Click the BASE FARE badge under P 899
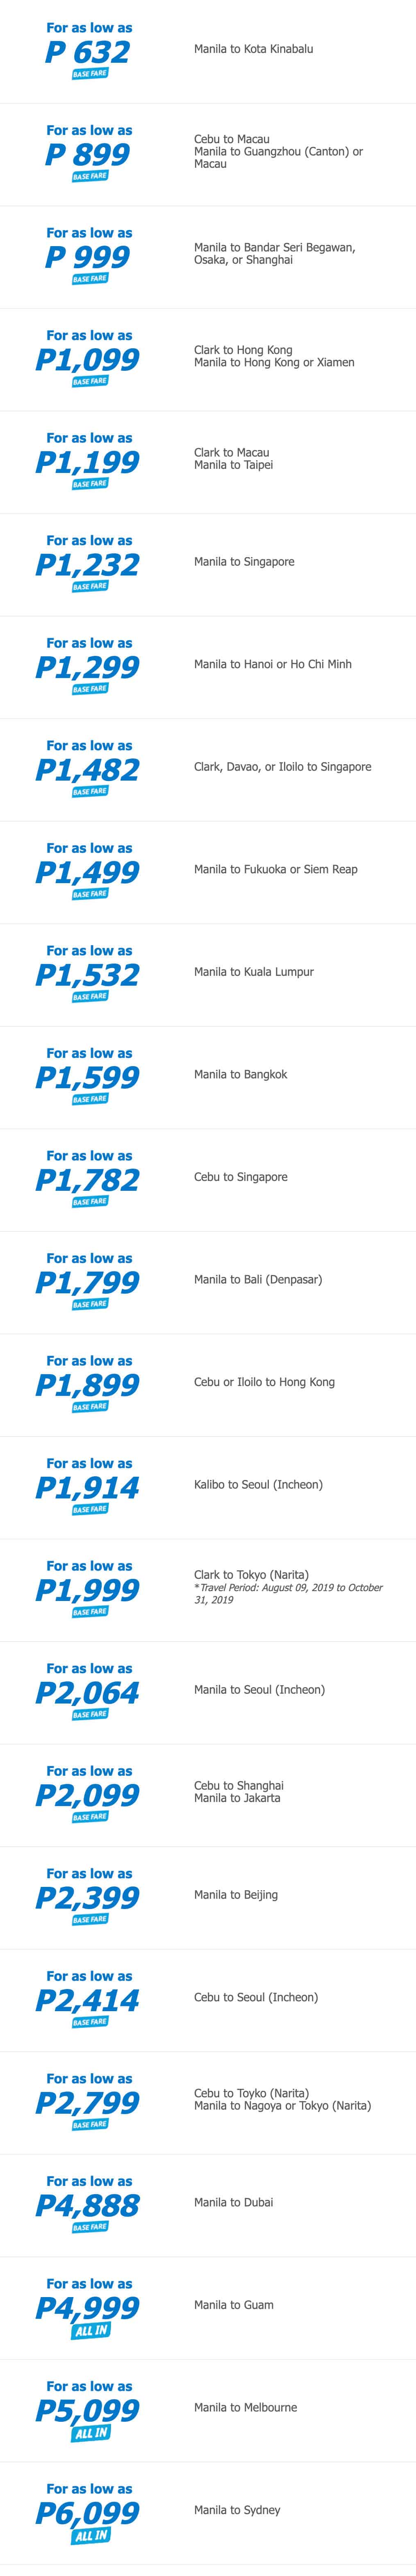This screenshot has height=2576, width=416. pos(90,176)
